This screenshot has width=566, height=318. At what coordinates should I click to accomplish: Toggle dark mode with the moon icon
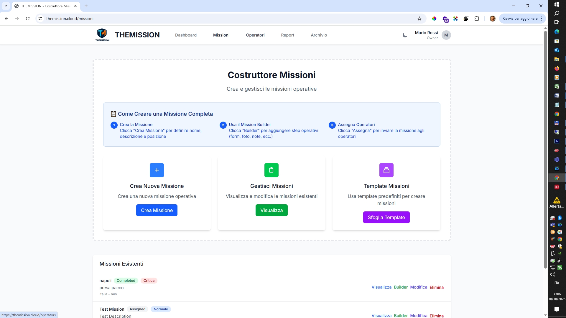(405, 35)
